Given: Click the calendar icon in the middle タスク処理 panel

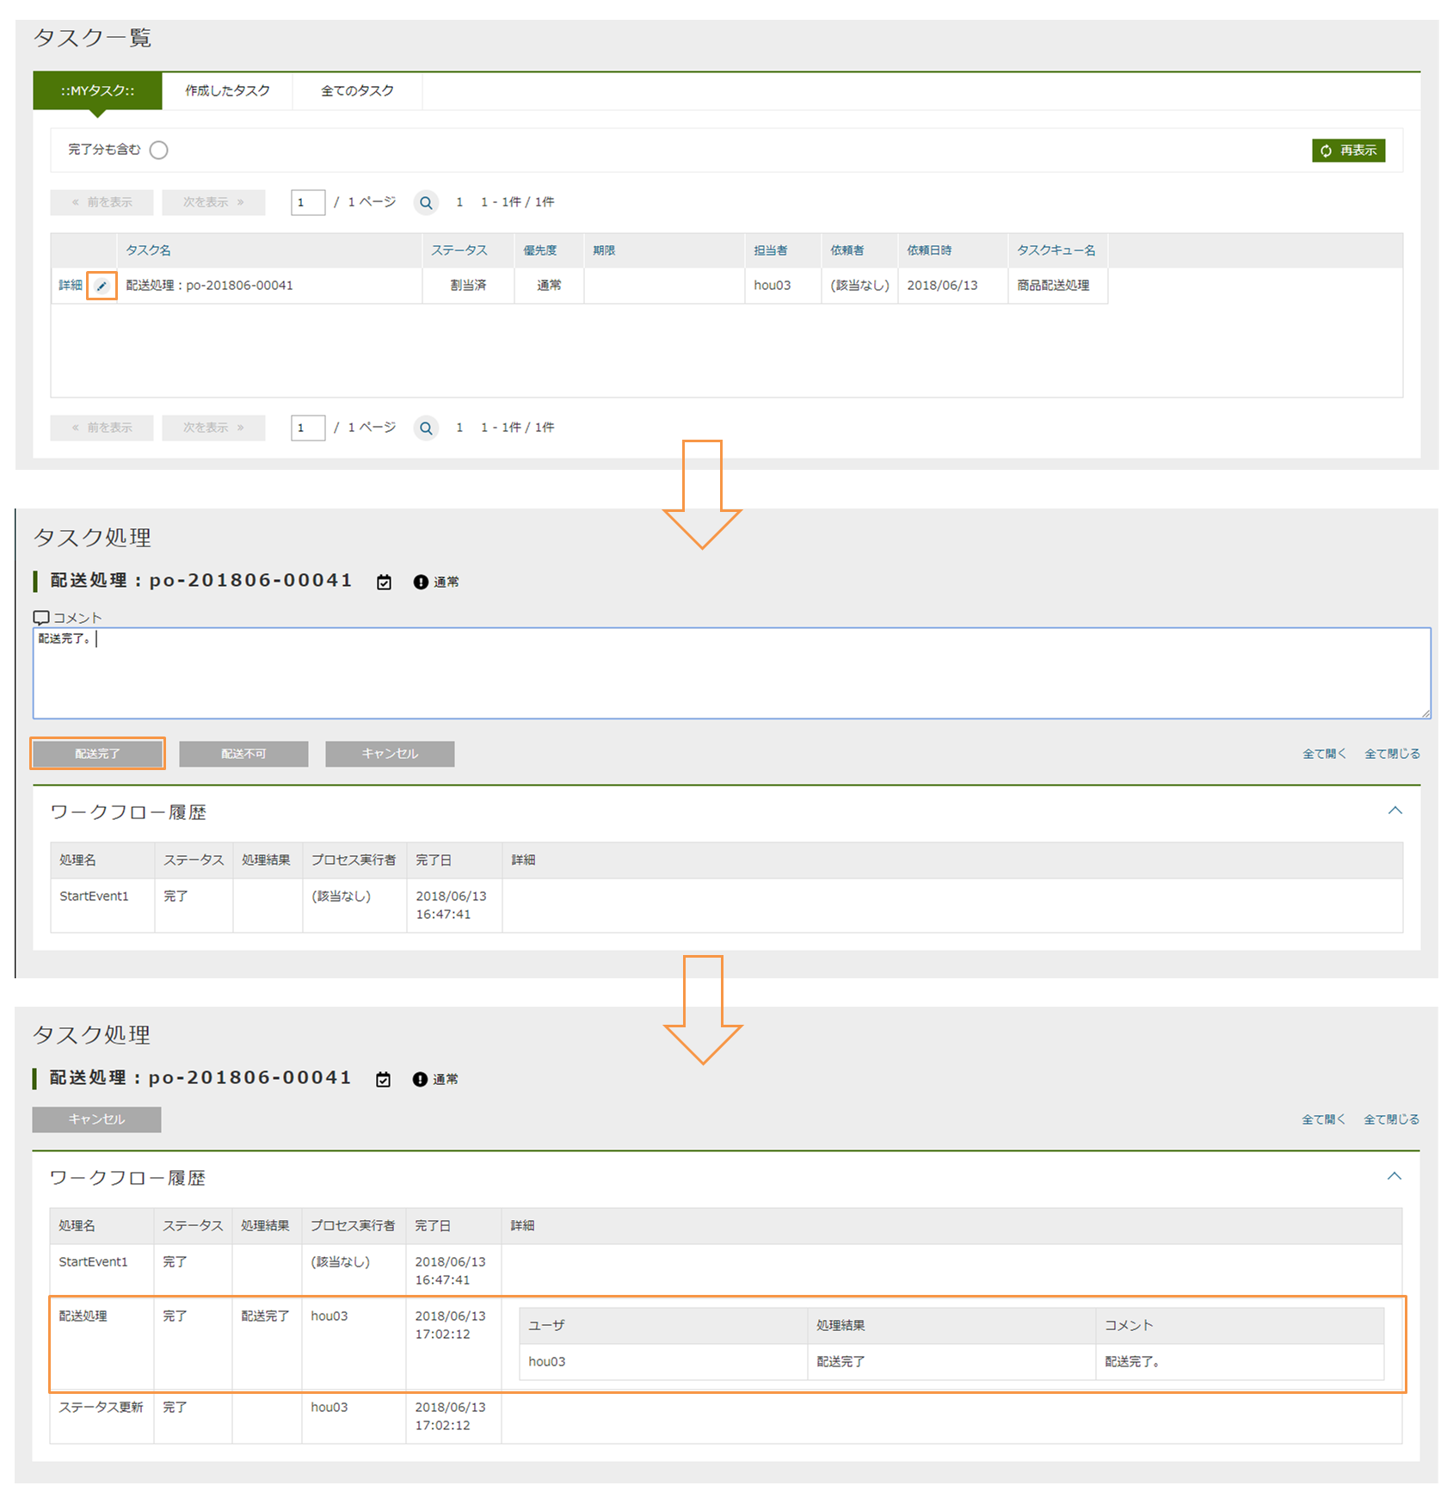Looking at the screenshot, I should click(384, 582).
